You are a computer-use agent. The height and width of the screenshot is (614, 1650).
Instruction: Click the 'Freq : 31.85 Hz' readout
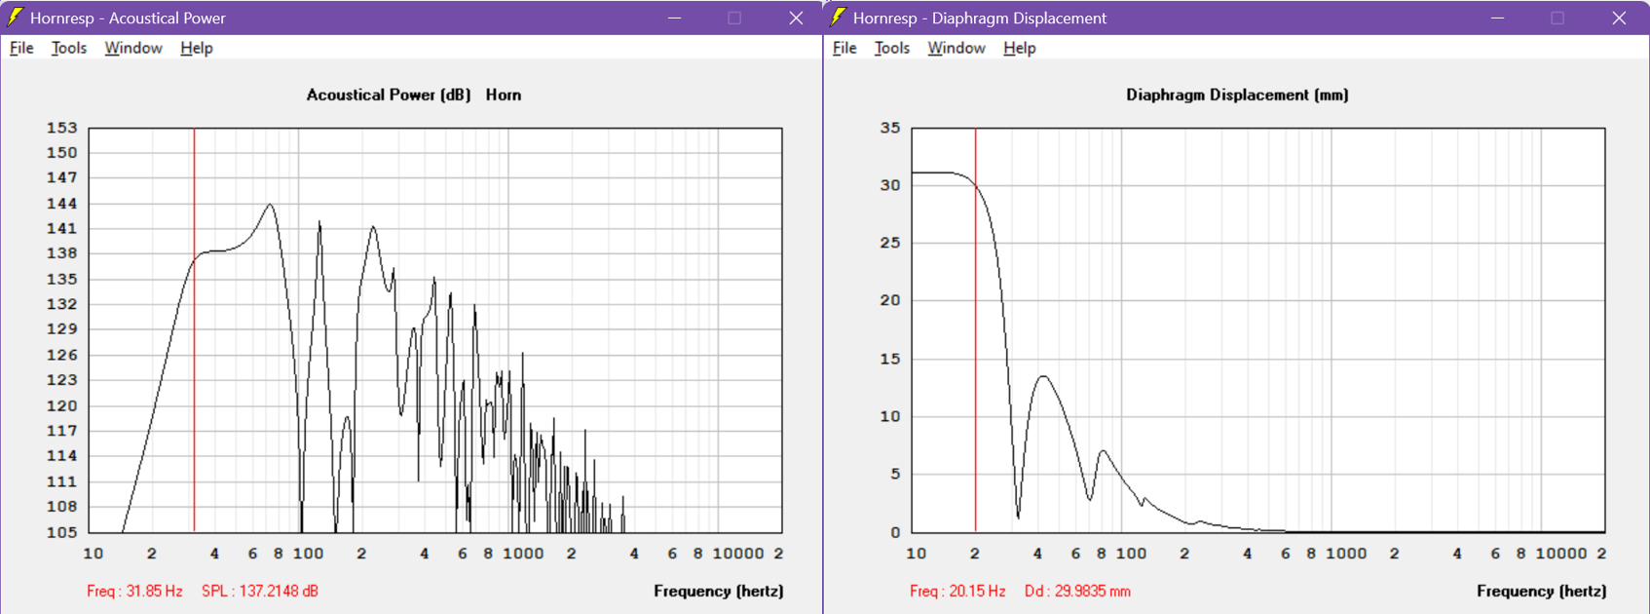pos(134,591)
